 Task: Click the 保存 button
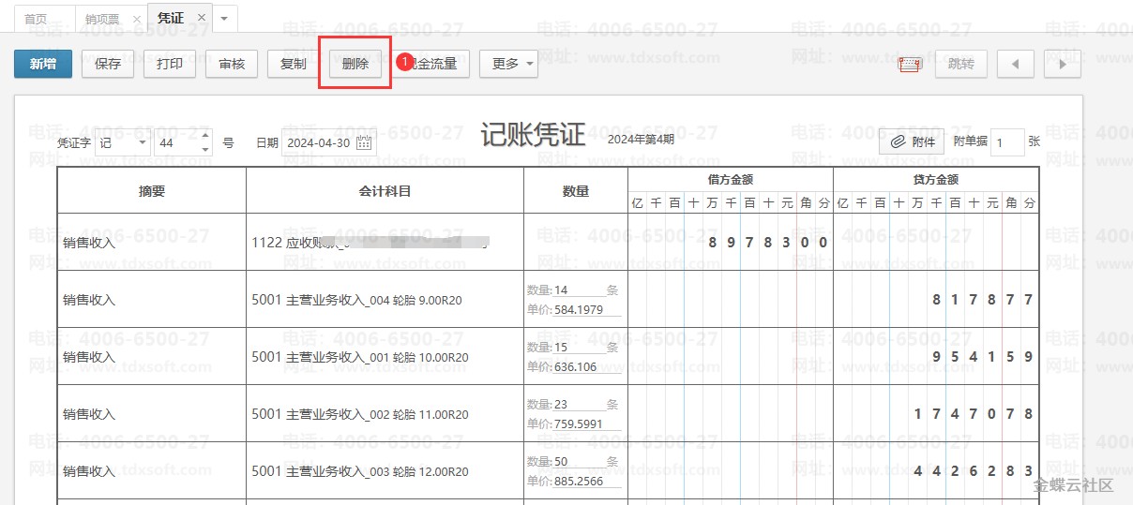(108, 65)
